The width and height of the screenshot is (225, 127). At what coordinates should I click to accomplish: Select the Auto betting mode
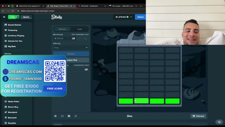coord(80,29)
